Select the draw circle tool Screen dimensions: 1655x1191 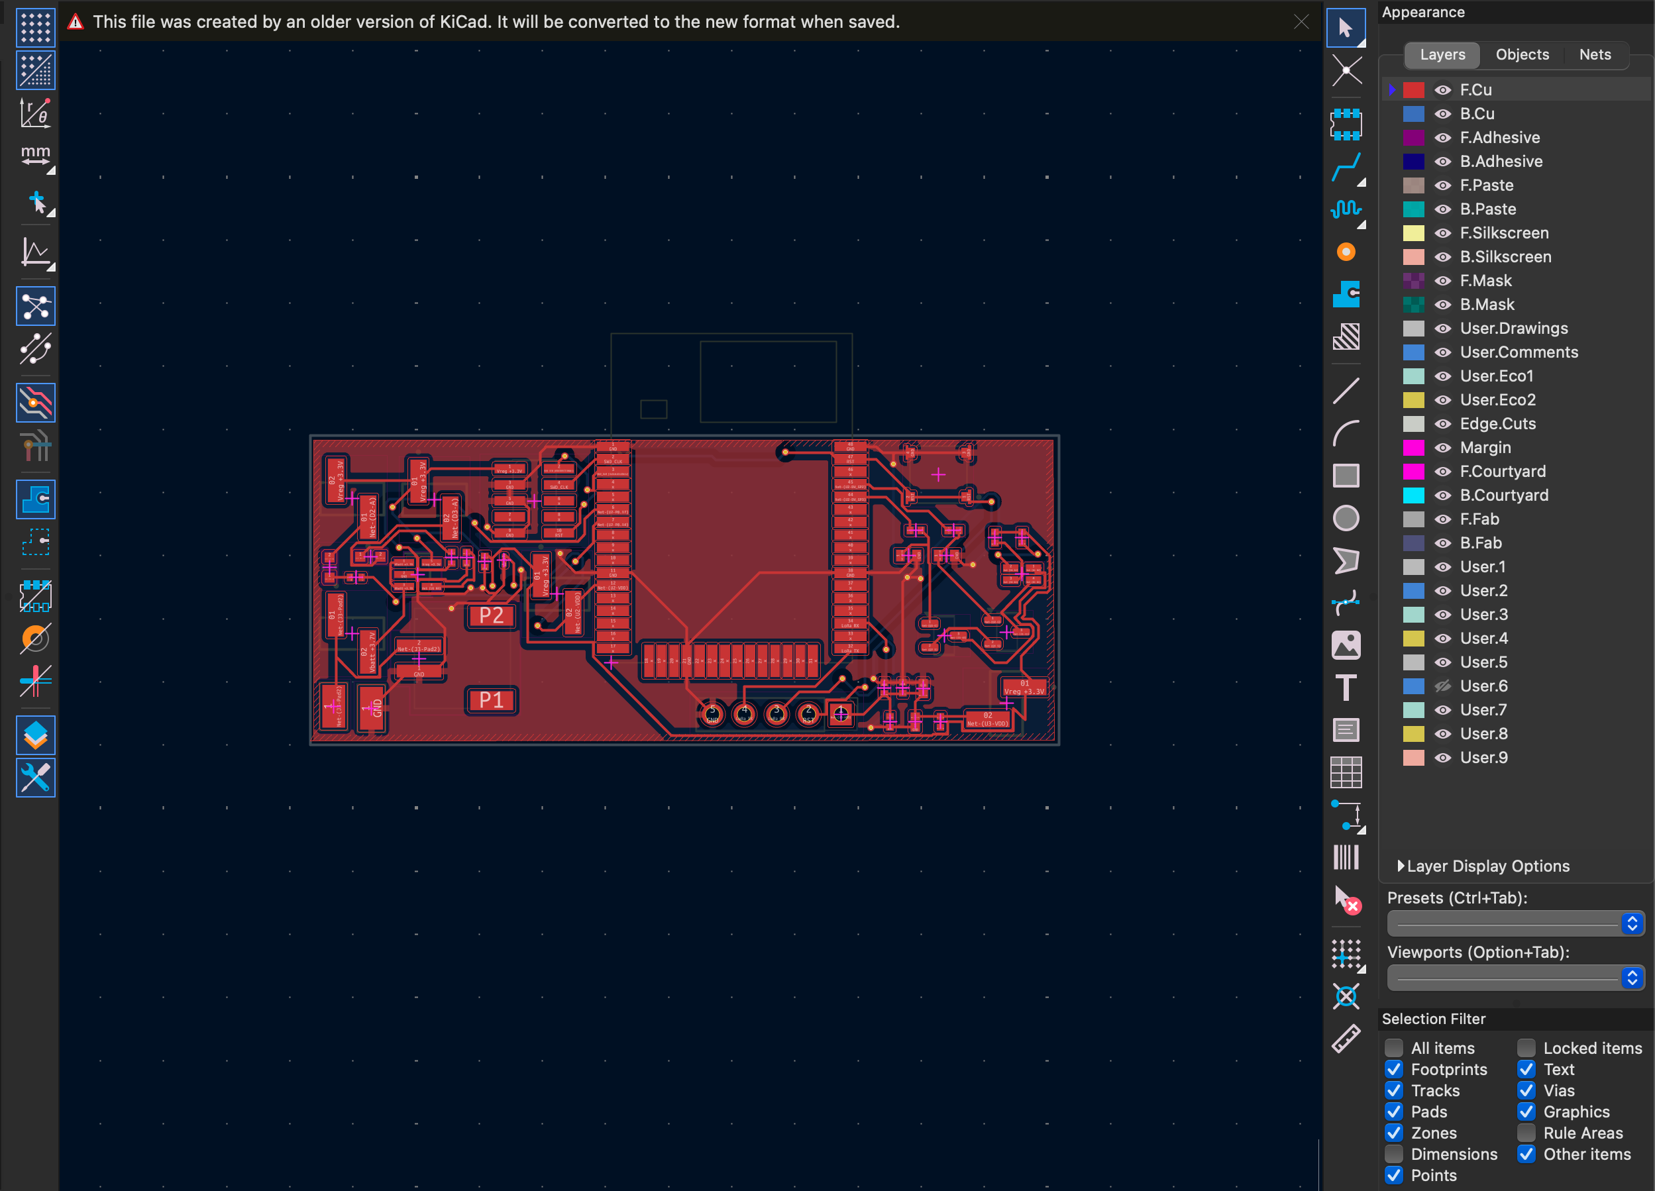click(1346, 518)
